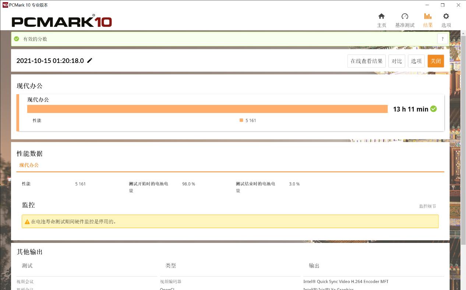Click the "?" help button on the score banner

pyautogui.click(x=442, y=39)
